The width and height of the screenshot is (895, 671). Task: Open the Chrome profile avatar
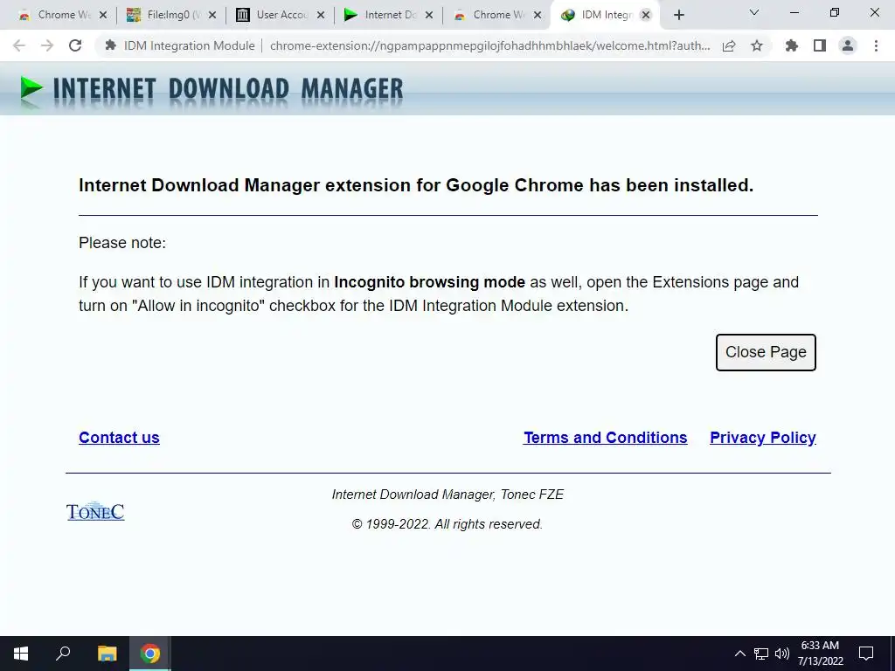848,45
